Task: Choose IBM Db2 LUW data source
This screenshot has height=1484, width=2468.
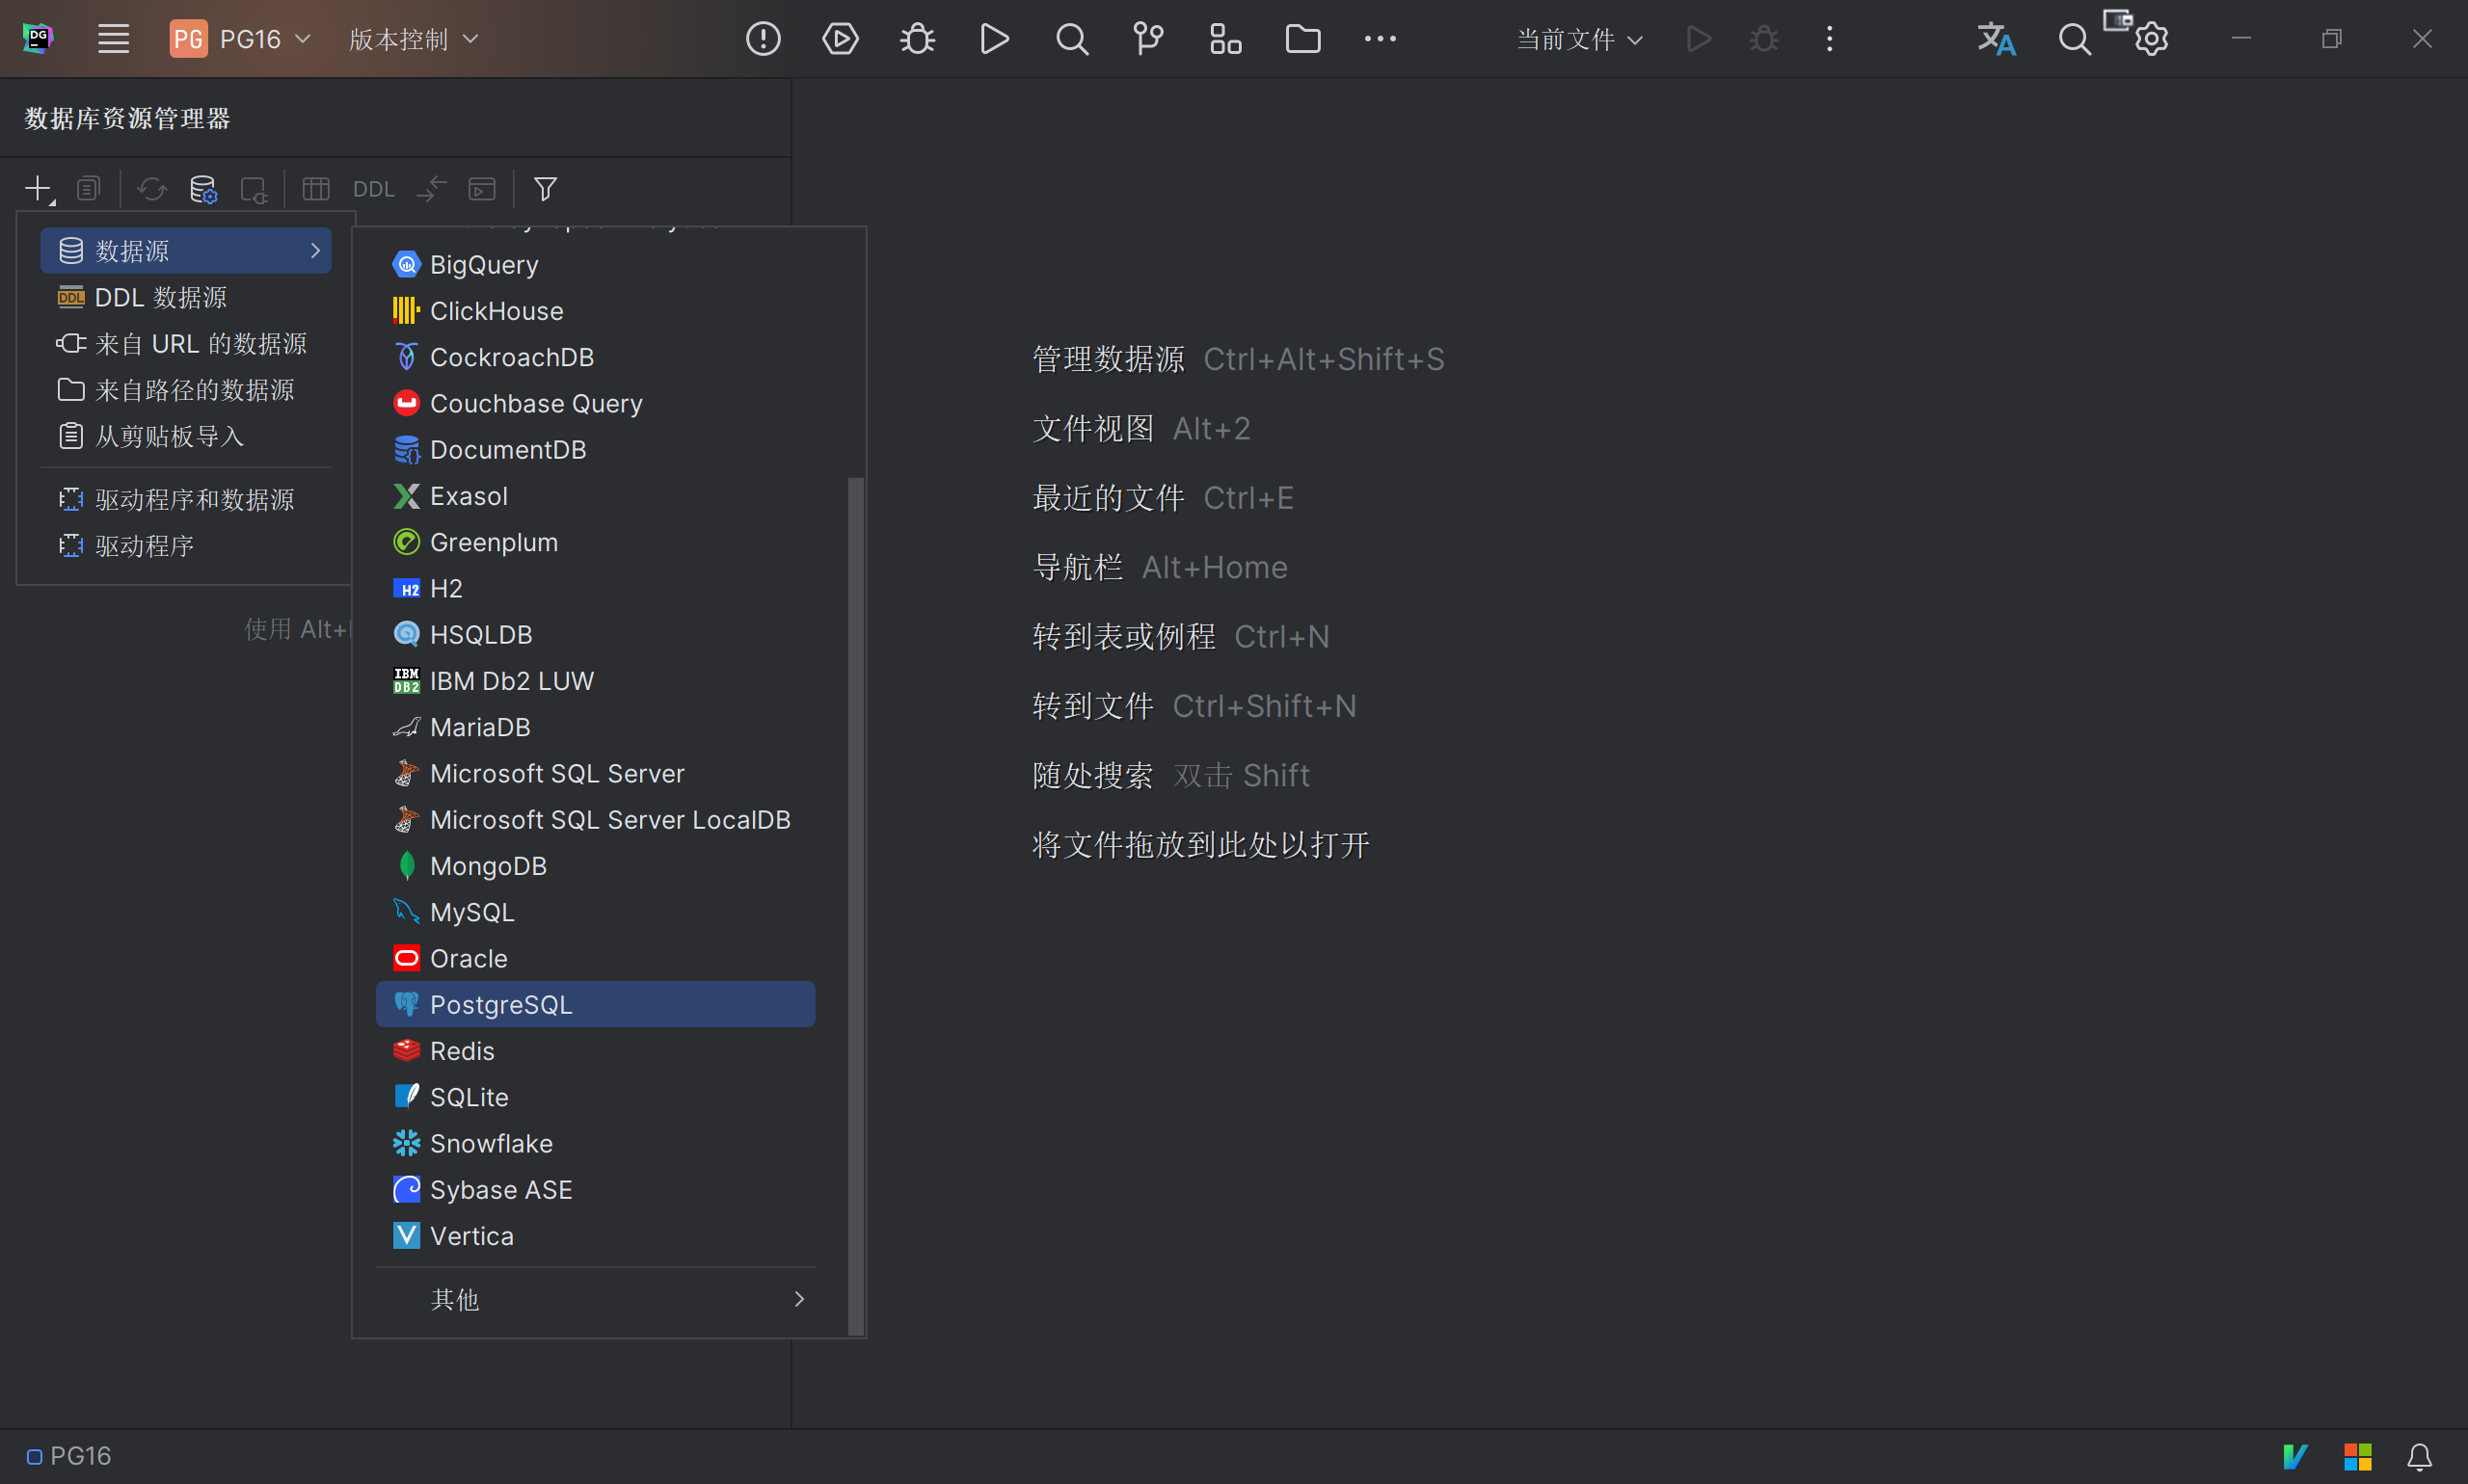Action: tap(595, 681)
